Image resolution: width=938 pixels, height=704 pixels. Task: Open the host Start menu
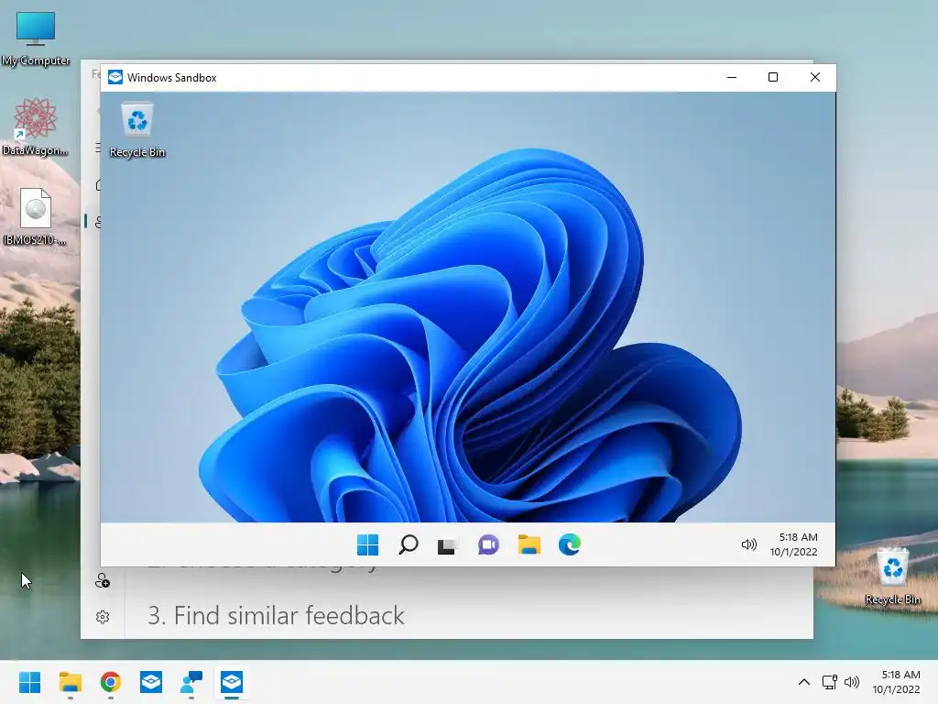point(29,682)
